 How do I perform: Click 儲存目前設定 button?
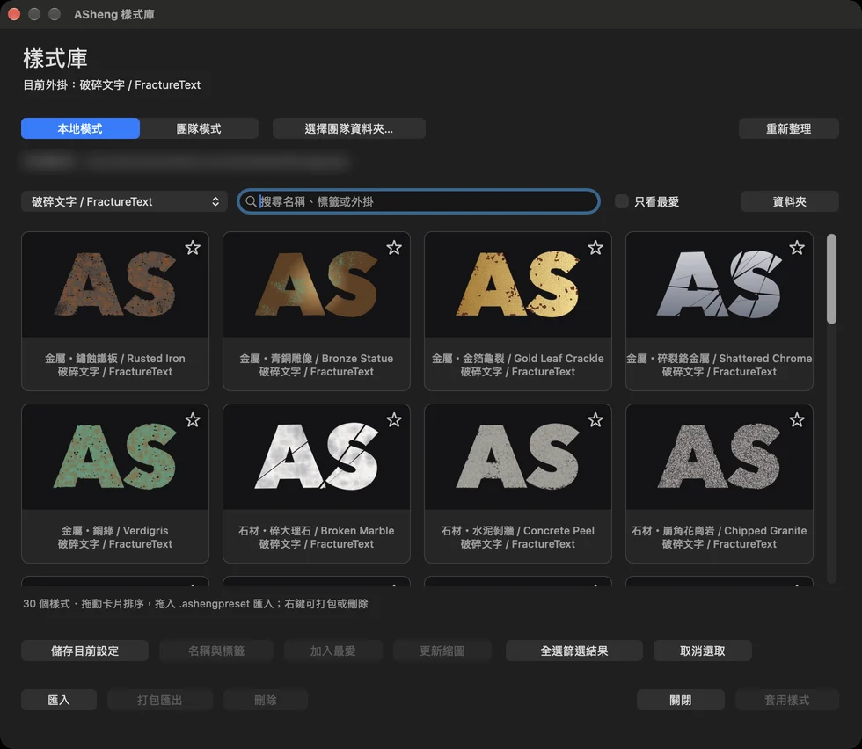pyautogui.click(x=84, y=651)
